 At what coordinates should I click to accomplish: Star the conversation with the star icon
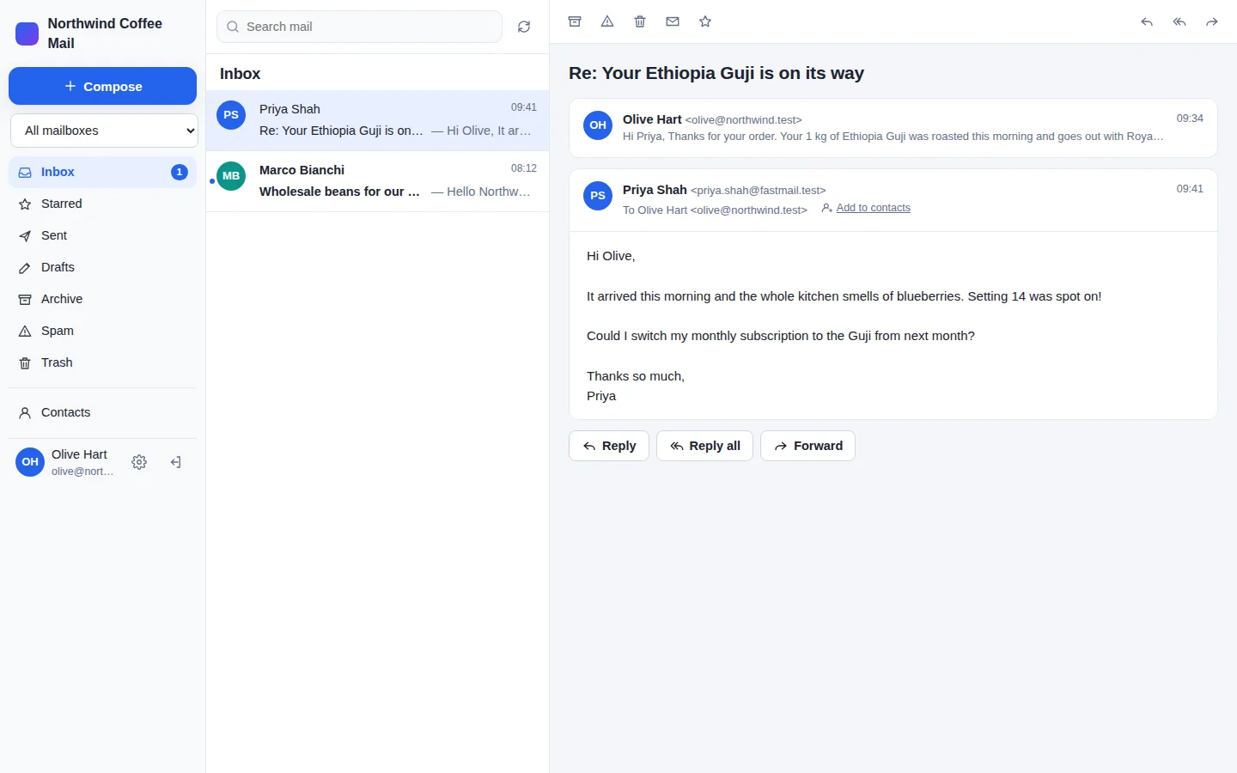705,21
